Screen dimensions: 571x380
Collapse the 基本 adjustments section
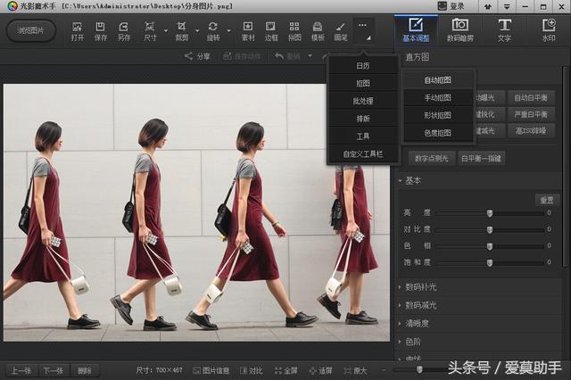pyautogui.click(x=413, y=180)
